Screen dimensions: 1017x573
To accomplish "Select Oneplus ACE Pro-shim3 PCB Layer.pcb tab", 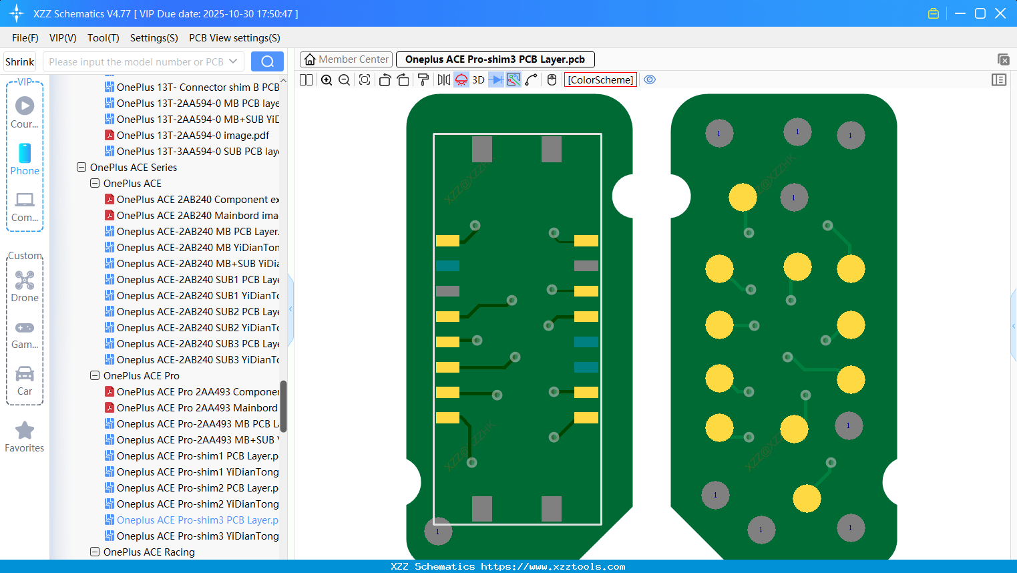I will pyautogui.click(x=495, y=59).
